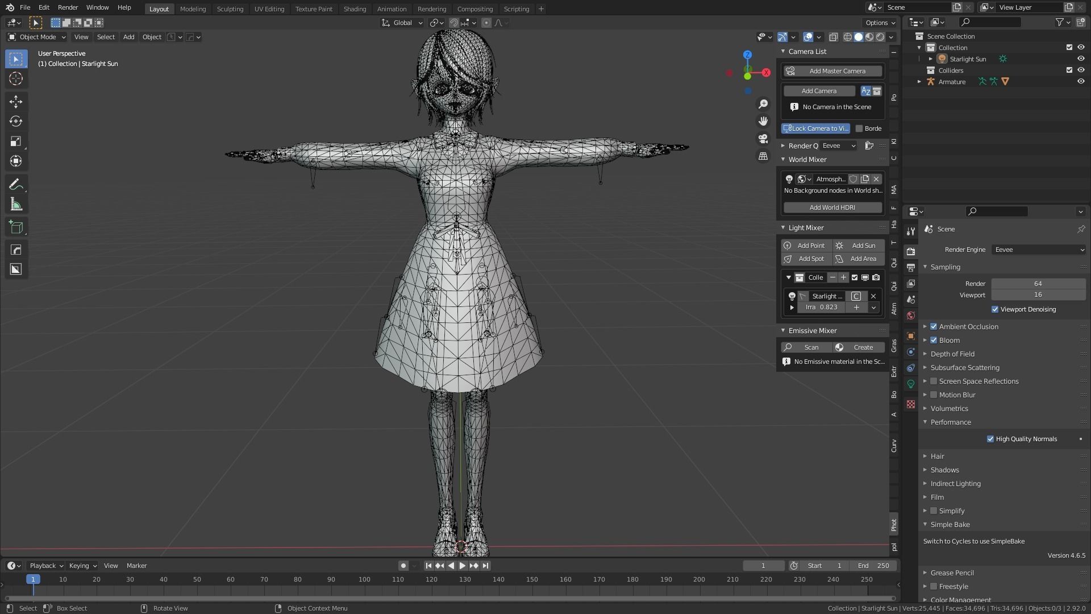Collapse the World Mixer panel
The image size is (1091, 614).
click(783, 159)
